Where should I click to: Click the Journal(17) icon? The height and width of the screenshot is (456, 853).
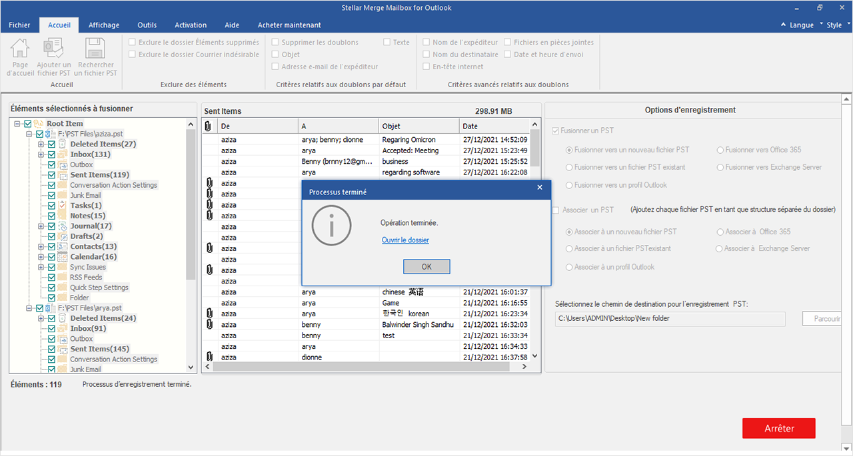click(63, 226)
